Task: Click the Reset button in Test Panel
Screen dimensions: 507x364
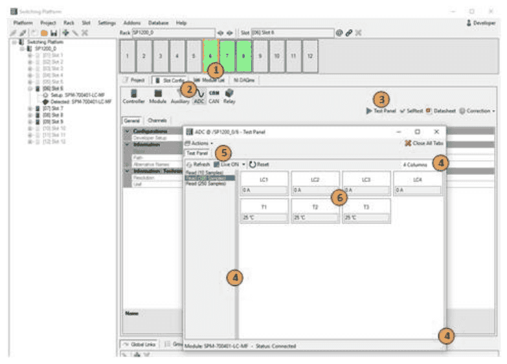Action: pos(259,165)
